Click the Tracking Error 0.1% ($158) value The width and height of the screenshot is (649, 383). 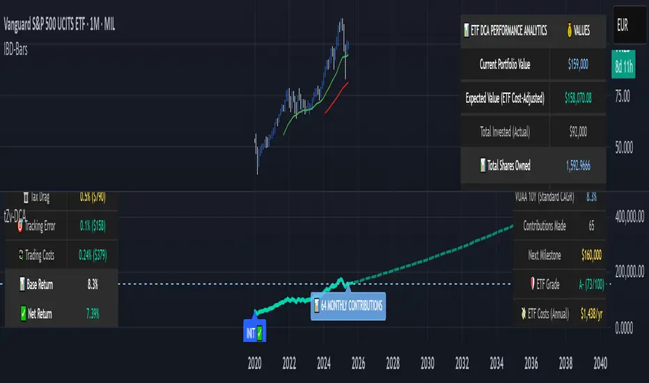pyautogui.click(x=93, y=226)
